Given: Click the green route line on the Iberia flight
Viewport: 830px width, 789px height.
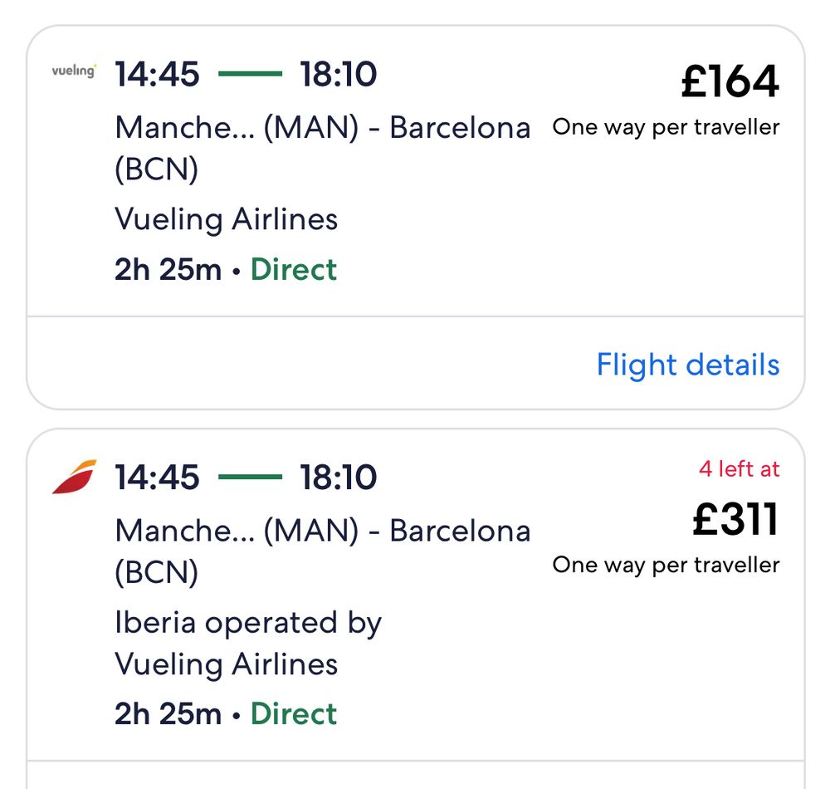Looking at the screenshot, I should pos(250,478).
